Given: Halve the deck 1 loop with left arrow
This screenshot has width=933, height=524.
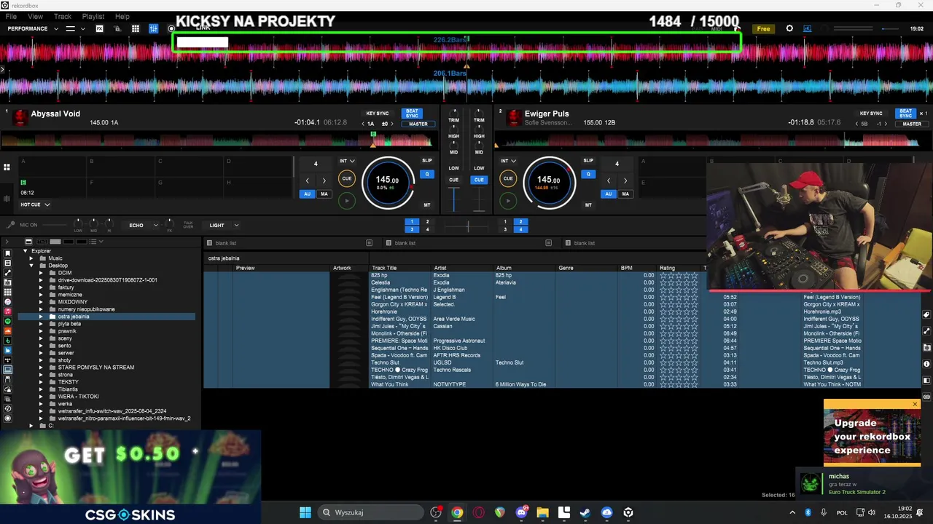Looking at the screenshot, I should [x=307, y=180].
